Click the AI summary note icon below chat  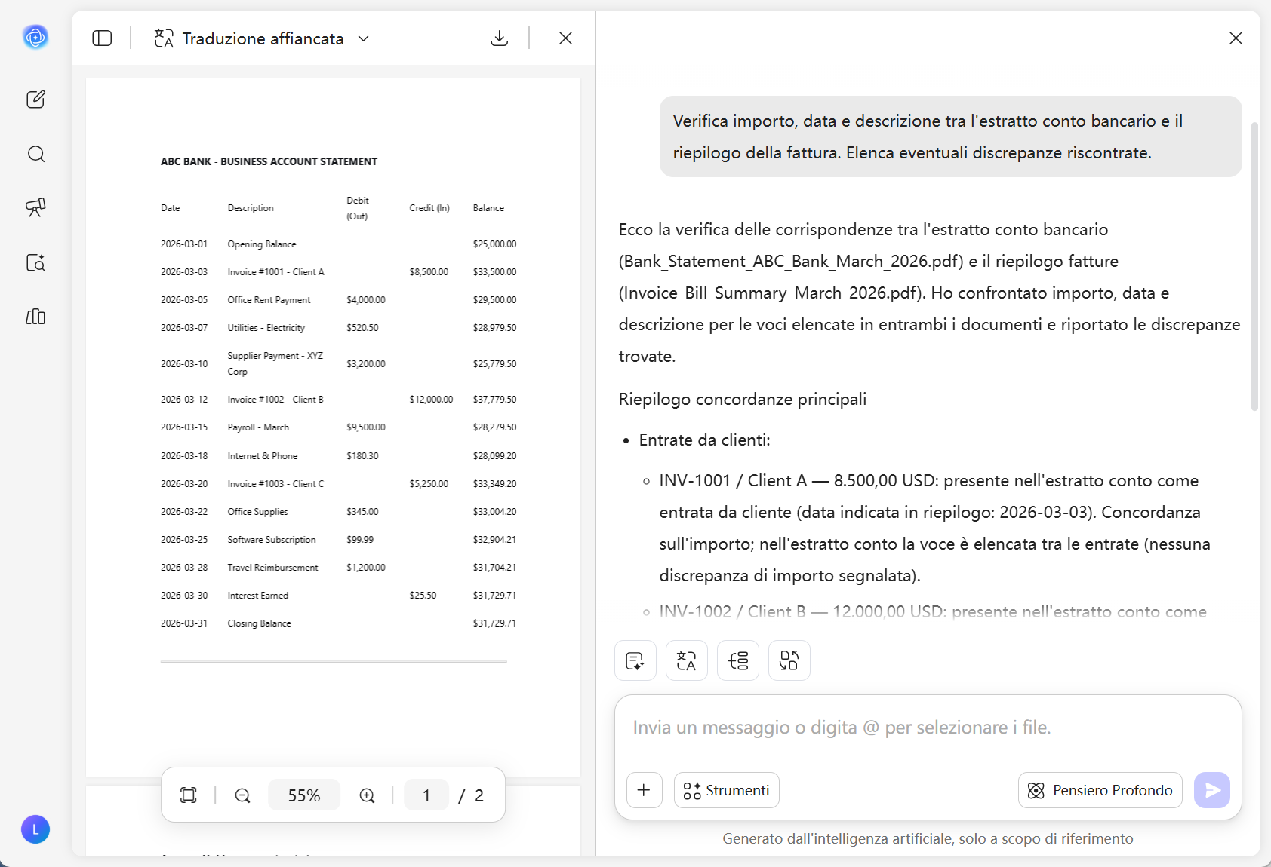tap(635, 660)
